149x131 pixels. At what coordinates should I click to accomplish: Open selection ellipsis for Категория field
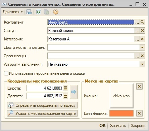click(137, 39)
